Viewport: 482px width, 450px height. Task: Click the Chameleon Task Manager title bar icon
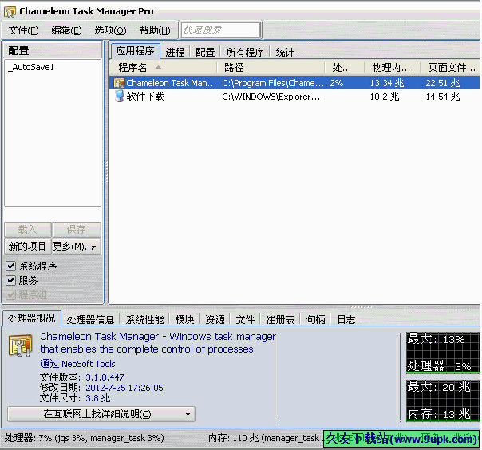(x=10, y=12)
